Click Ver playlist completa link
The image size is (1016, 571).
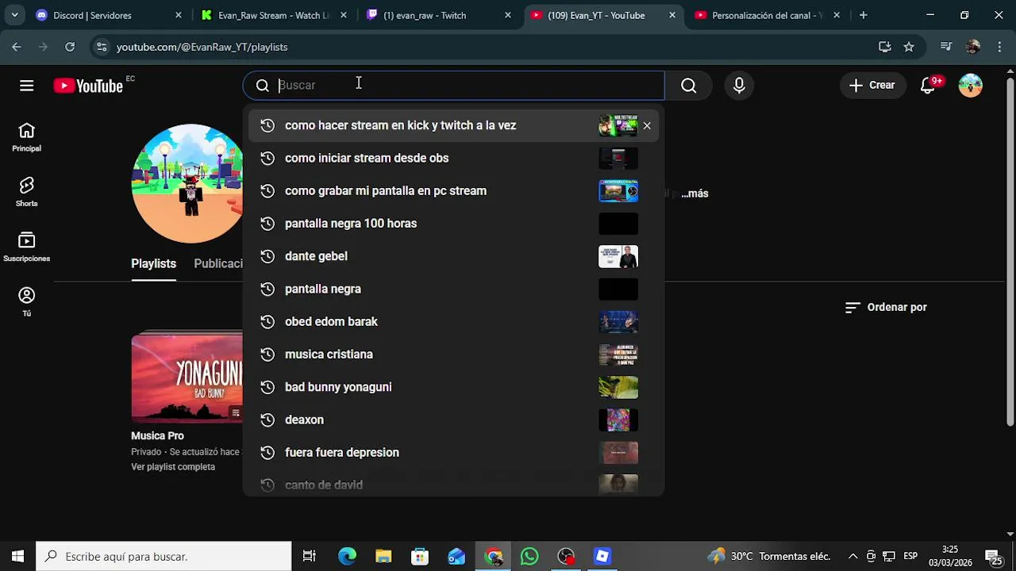(x=173, y=467)
